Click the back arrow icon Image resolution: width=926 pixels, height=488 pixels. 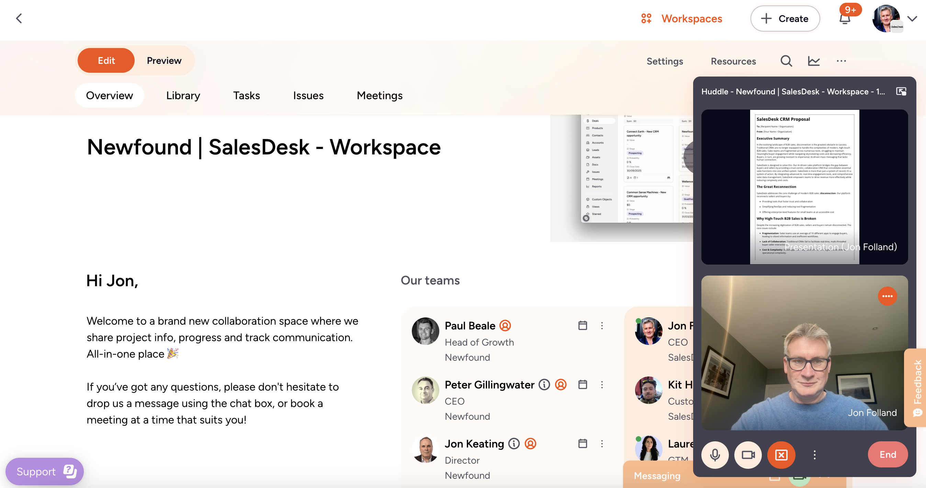click(19, 18)
